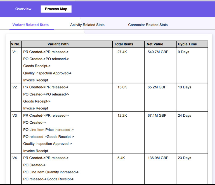The width and height of the screenshot is (215, 185).
Task: Open Activity Related Stats tab
Action: (87, 25)
